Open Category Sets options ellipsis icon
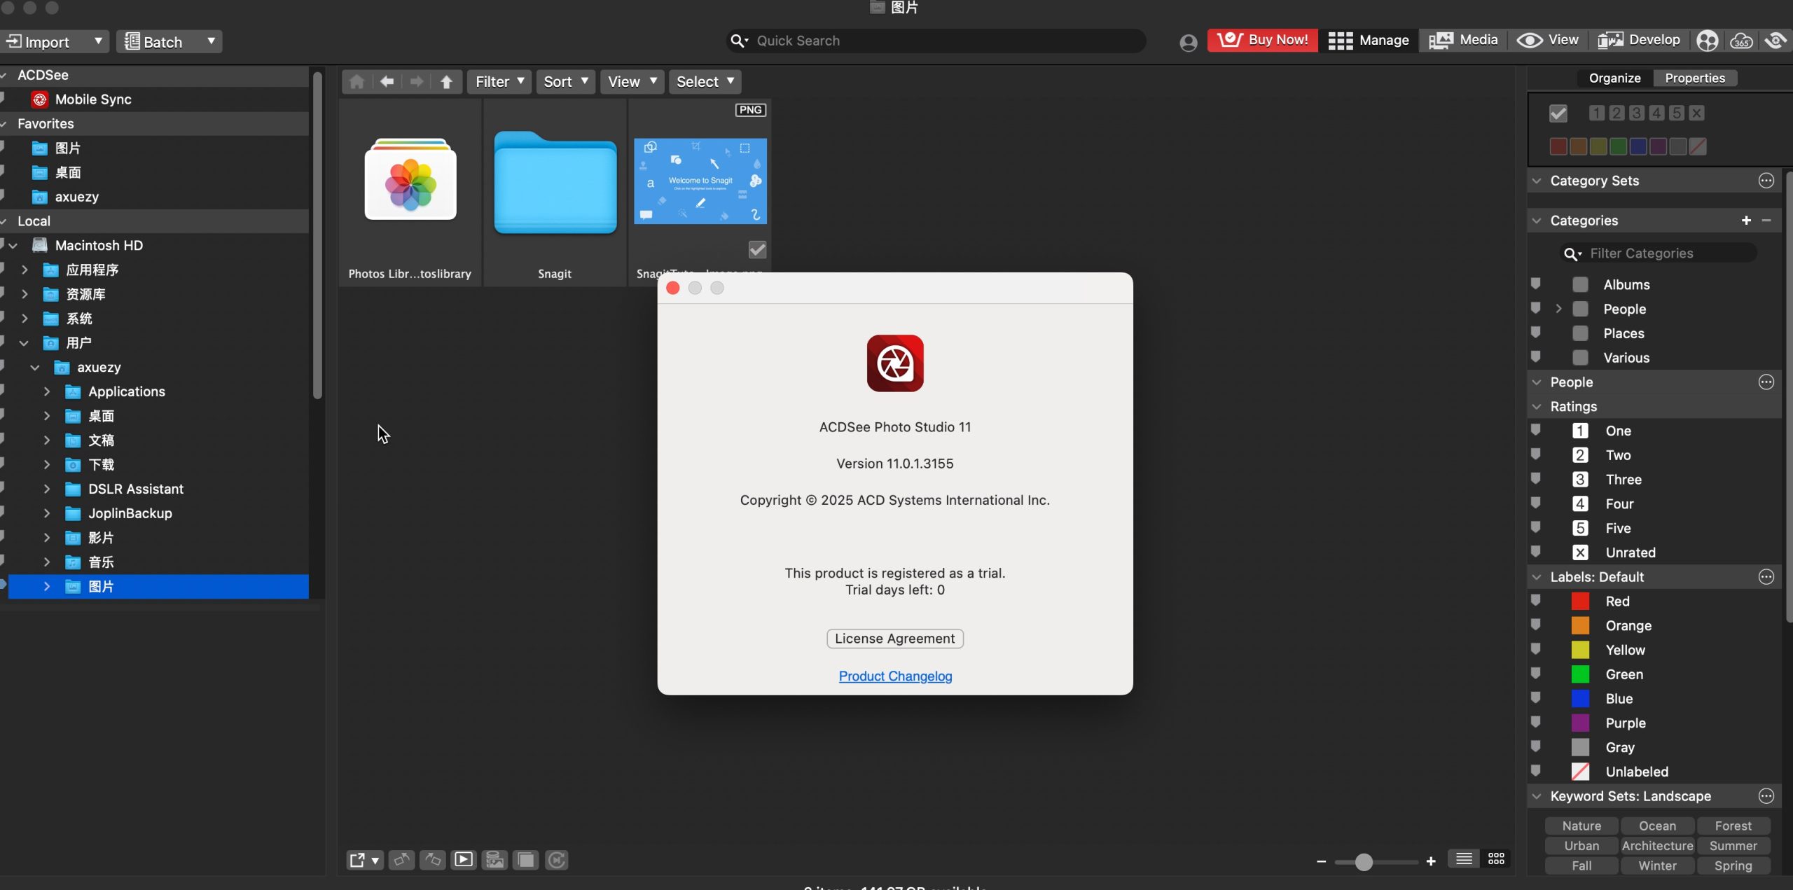Screen dimensions: 1793x890 pyautogui.click(x=1766, y=181)
